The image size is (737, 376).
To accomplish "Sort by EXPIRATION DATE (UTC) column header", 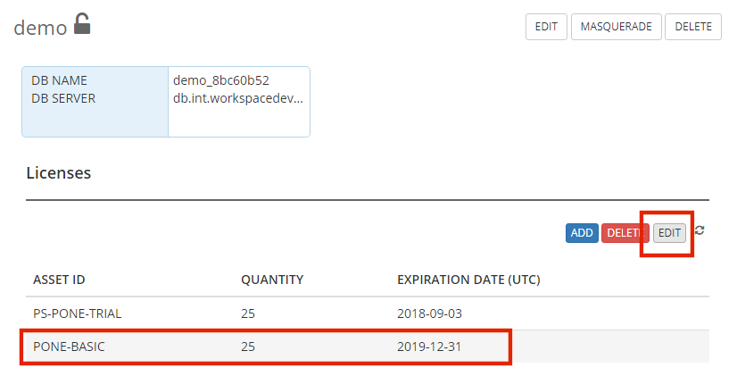I will click(468, 280).
